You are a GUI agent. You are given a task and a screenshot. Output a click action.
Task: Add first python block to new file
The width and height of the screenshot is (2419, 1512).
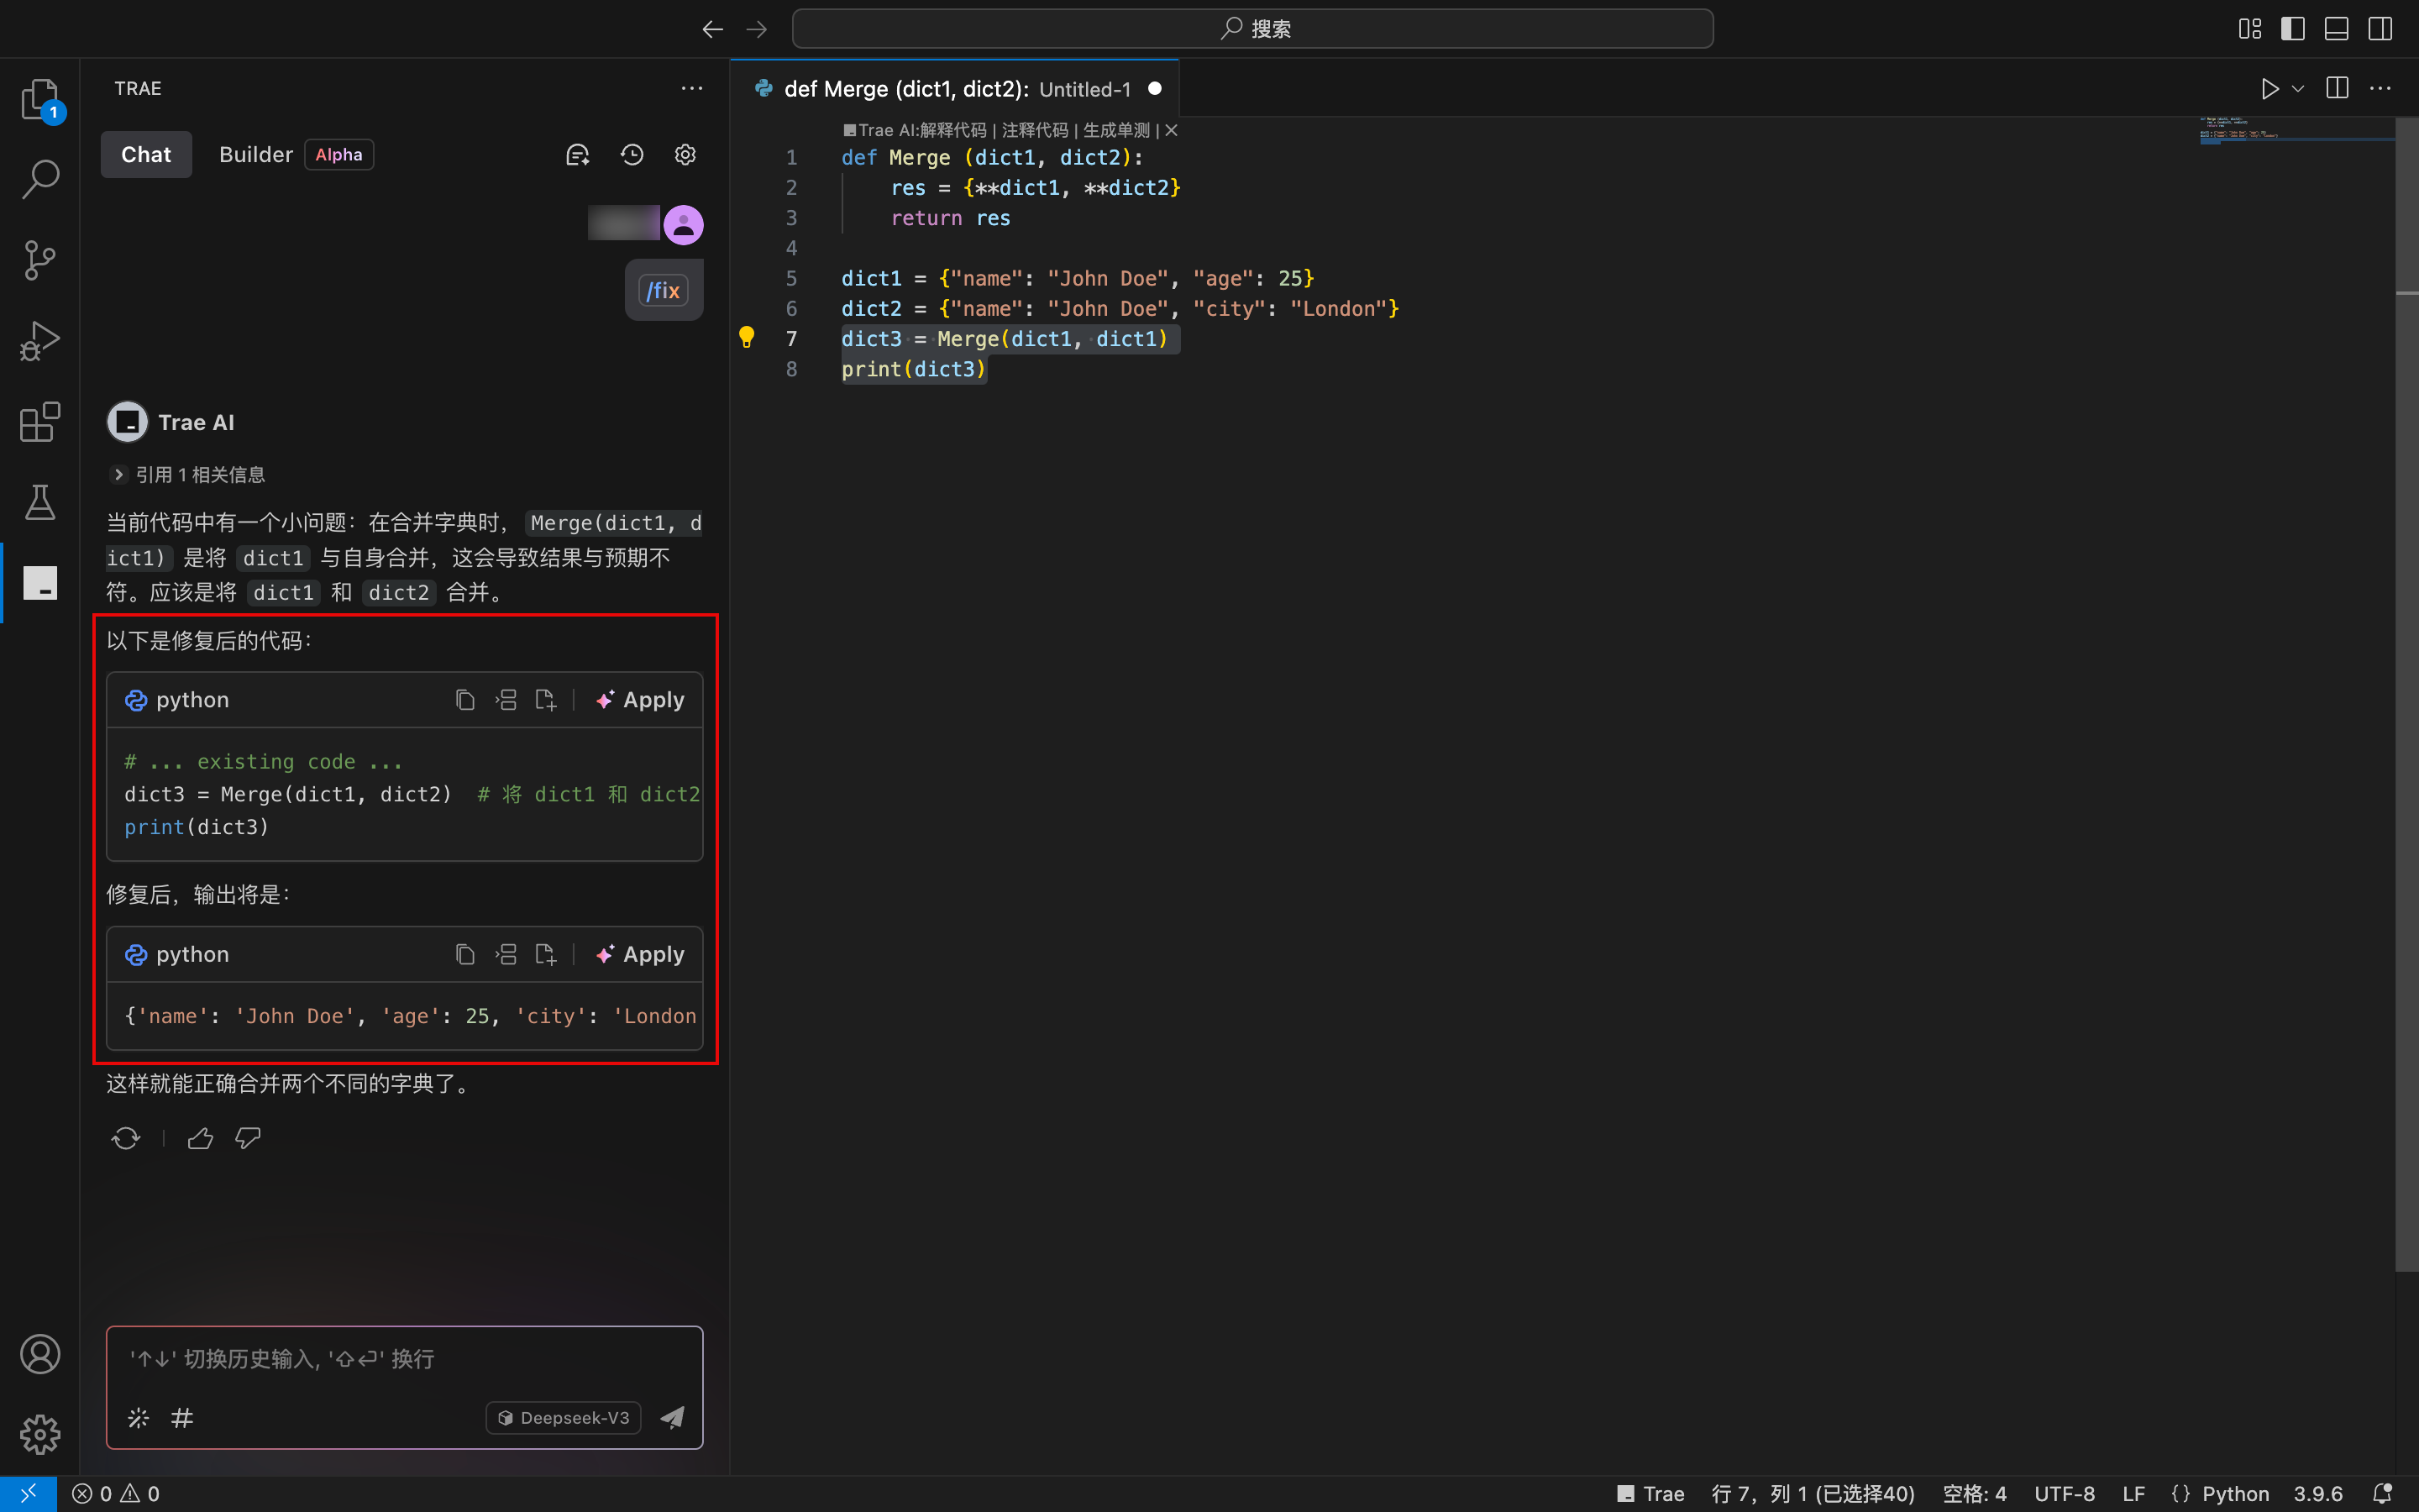click(x=546, y=700)
